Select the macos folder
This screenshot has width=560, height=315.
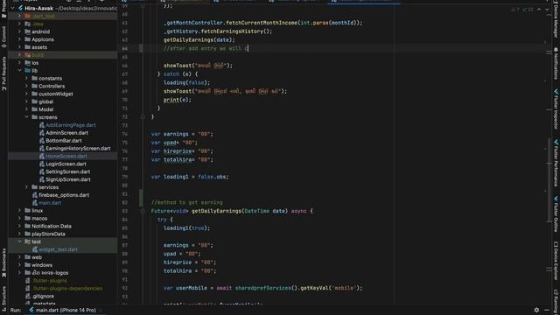point(39,218)
